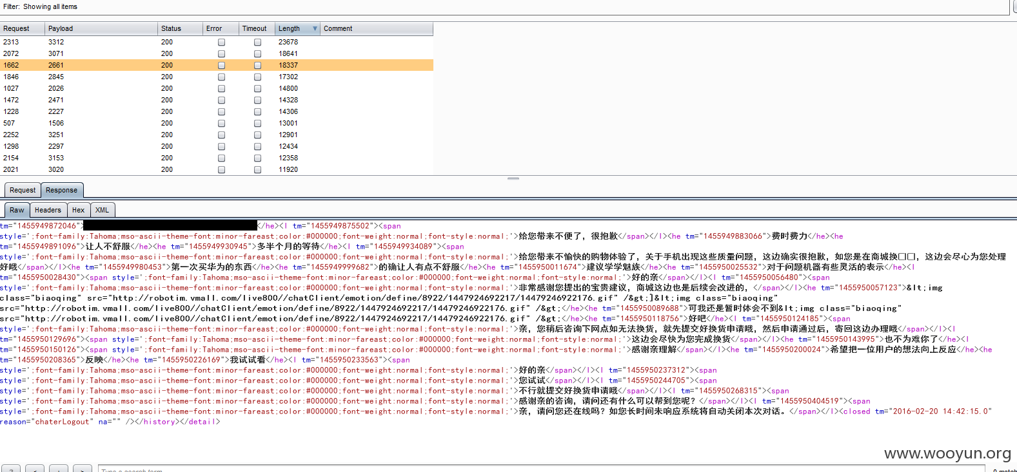Click payload value 2026
The image size is (1017, 472).
(56, 88)
